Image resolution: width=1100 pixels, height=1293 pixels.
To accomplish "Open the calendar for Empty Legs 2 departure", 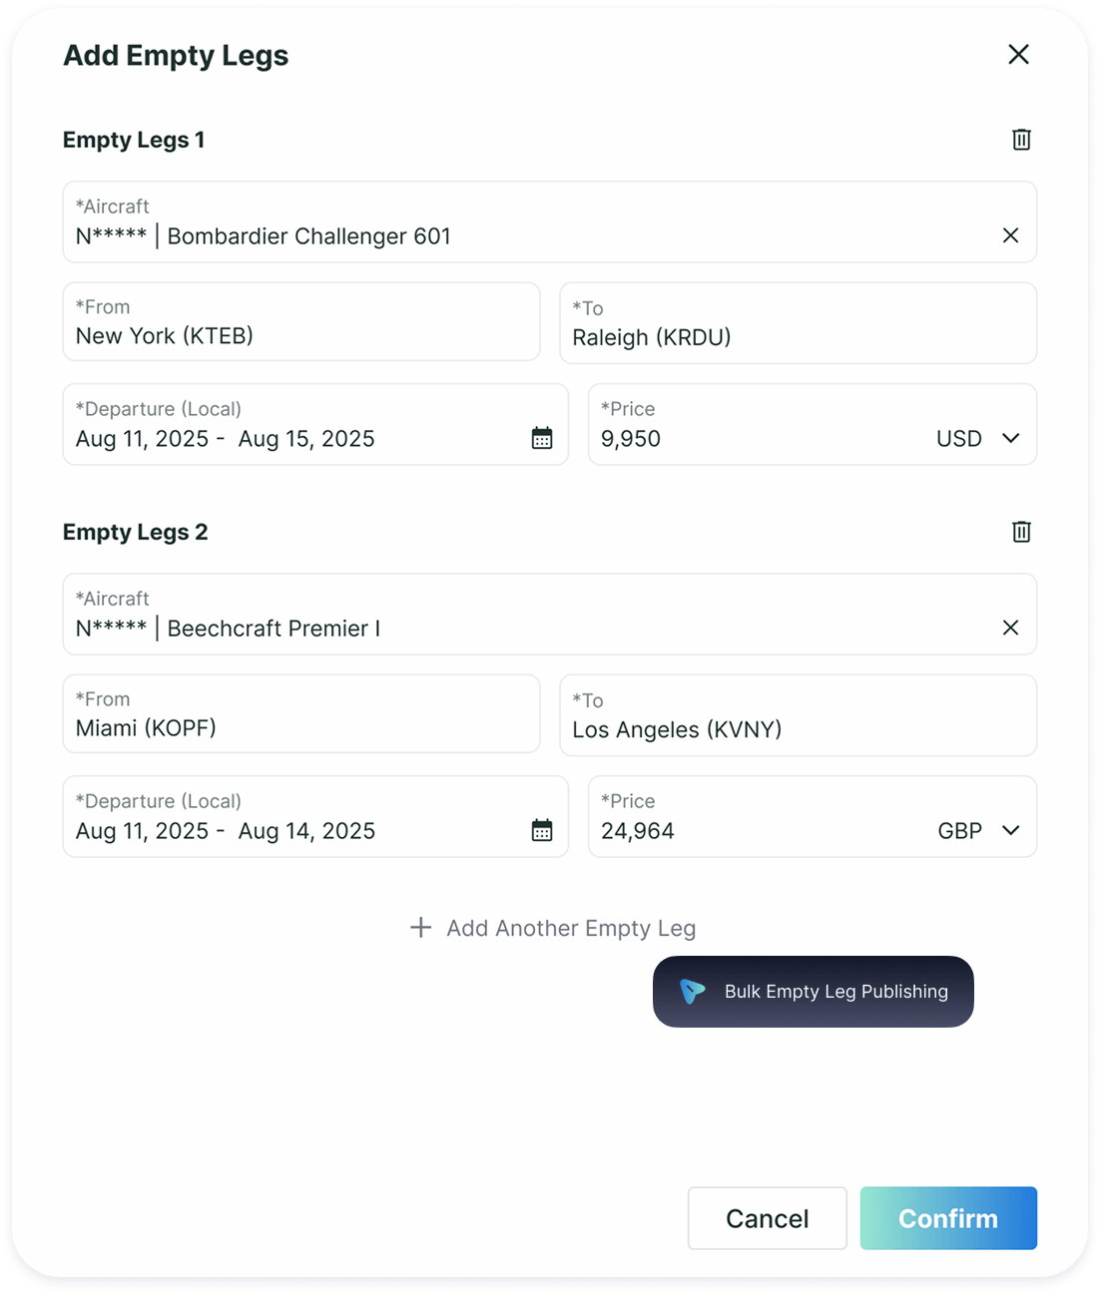I will (x=542, y=830).
